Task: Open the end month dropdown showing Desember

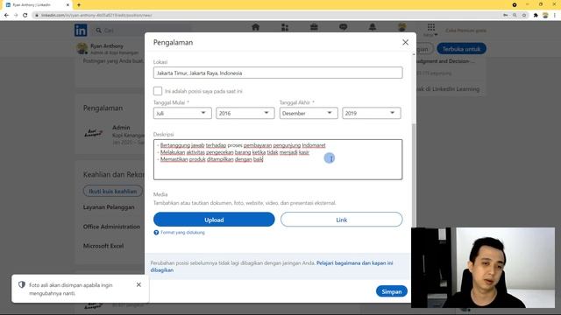Action: pyautogui.click(x=309, y=113)
